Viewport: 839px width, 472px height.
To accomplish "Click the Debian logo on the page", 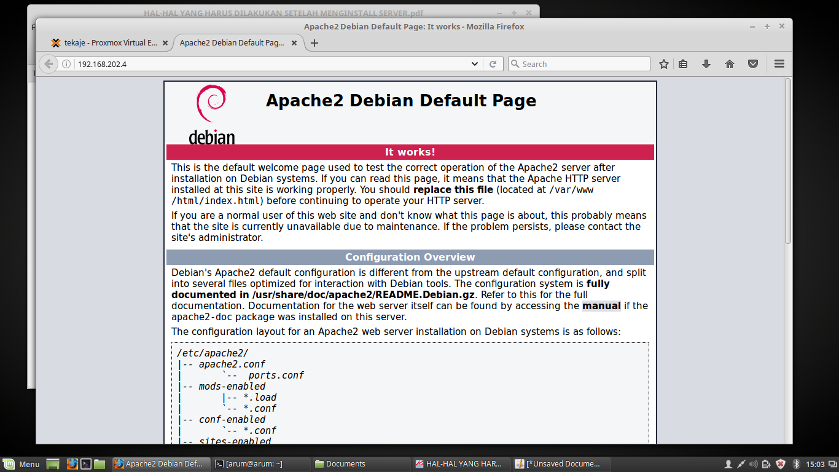I will click(x=211, y=114).
